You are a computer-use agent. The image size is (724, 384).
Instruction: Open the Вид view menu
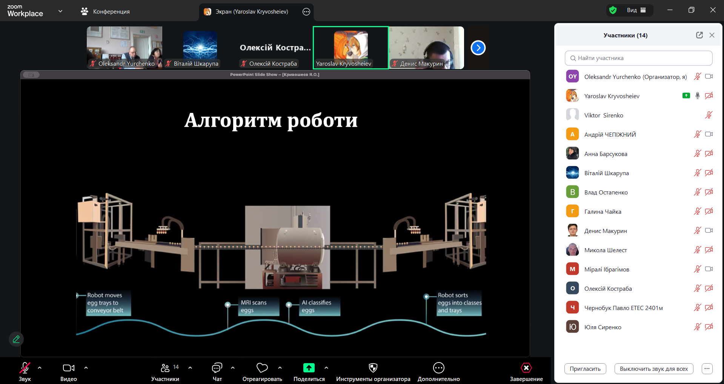coord(636,10)
